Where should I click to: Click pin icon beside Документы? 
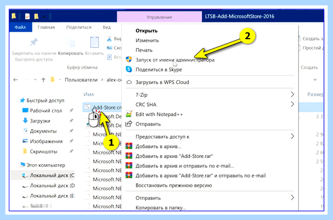point(71,131)
